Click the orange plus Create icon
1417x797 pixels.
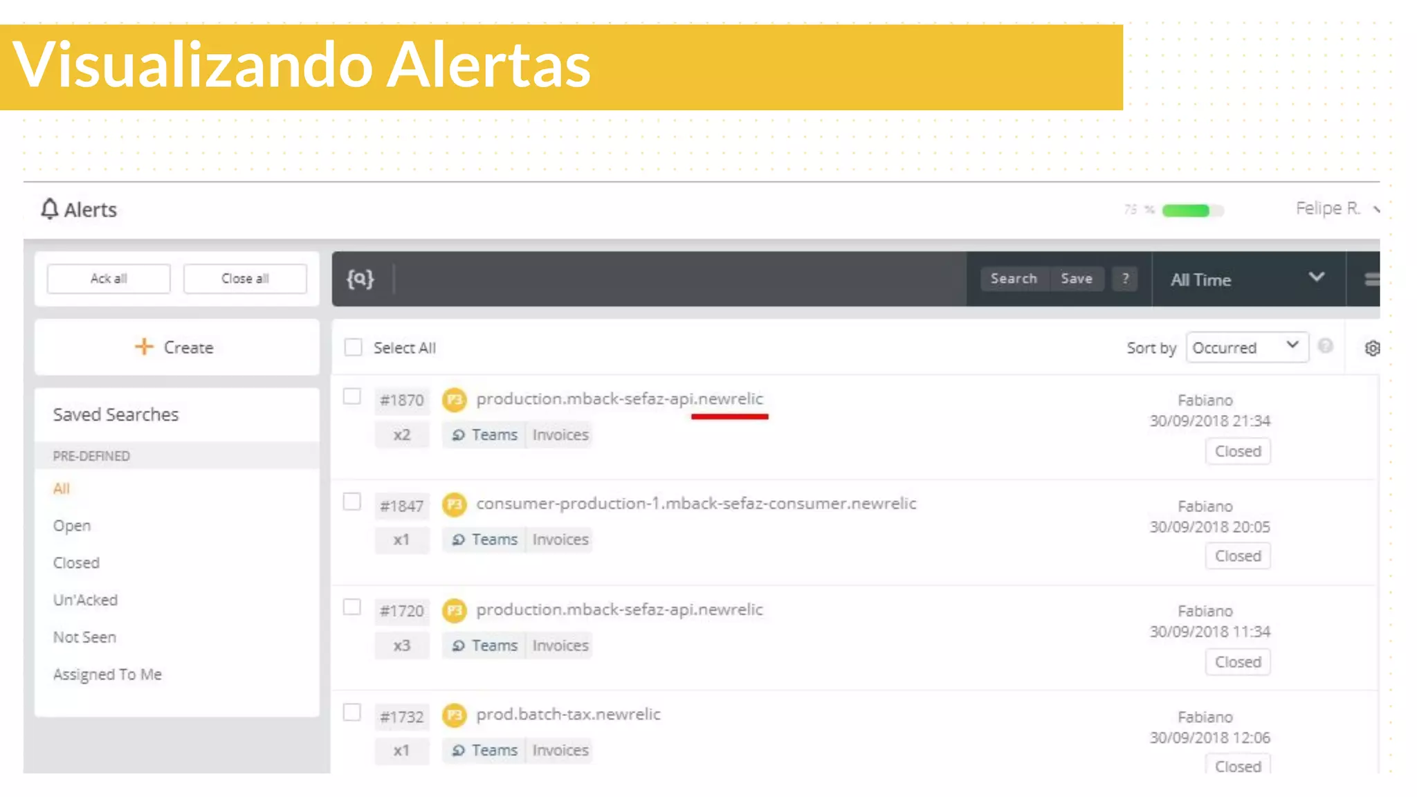pos(144,347)
